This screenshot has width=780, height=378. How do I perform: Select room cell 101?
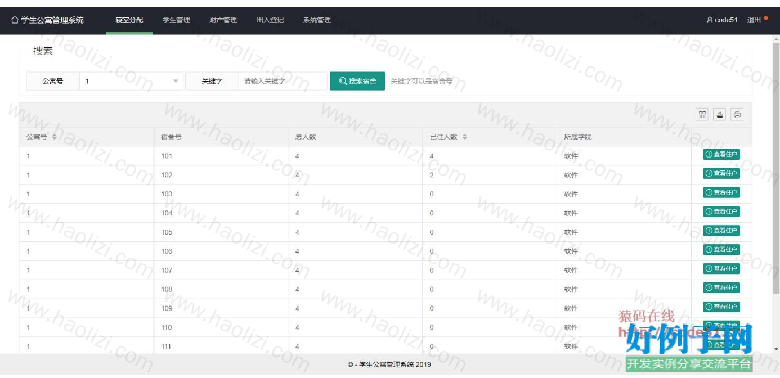pyautogui.click(x=221, y=156)
